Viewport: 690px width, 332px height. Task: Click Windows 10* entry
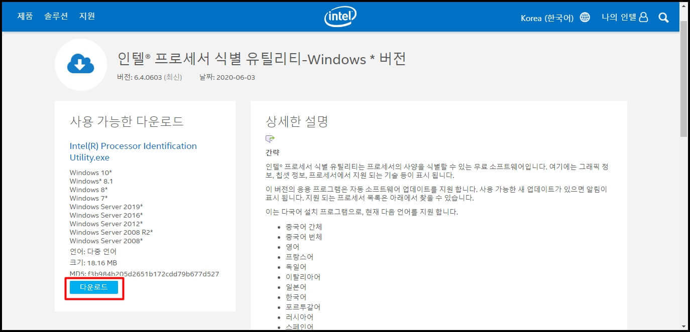point(91,173)
